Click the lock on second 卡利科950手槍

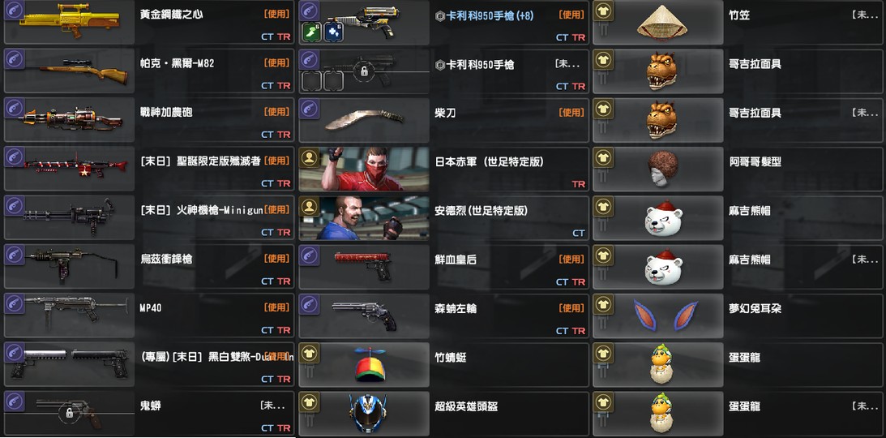click(x=365, y=71)
